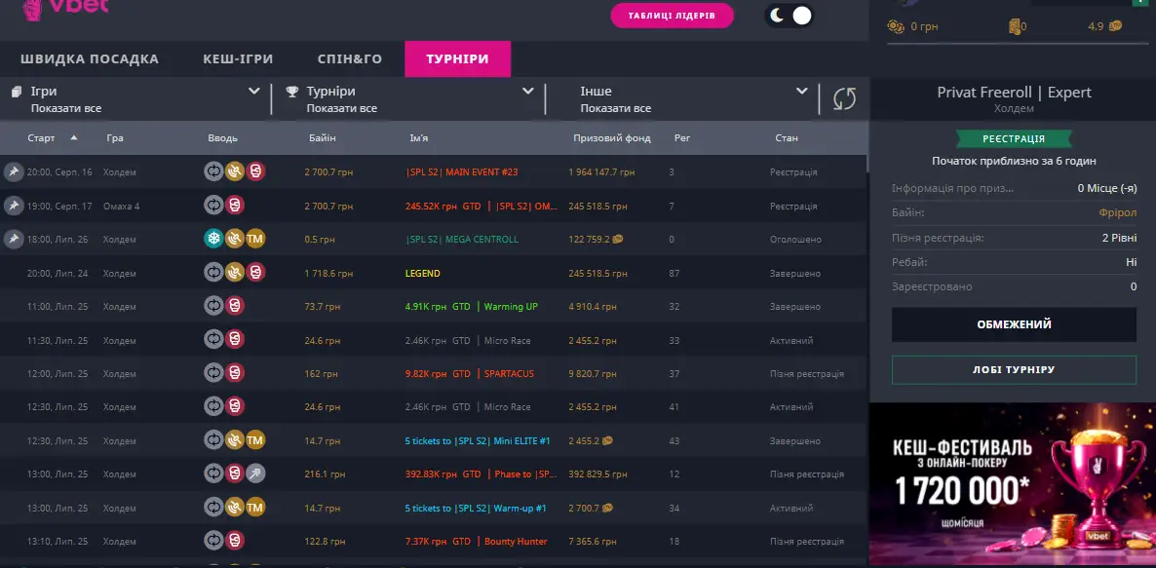Click the TM icon in the MEGA CENTROLL row
1156x568 pixels.
point(255,238)
